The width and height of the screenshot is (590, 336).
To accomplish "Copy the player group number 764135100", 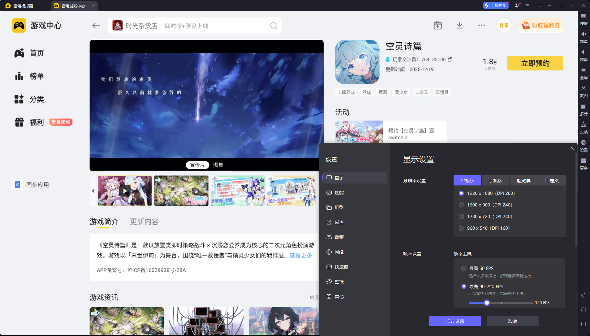I will [450, 59].
